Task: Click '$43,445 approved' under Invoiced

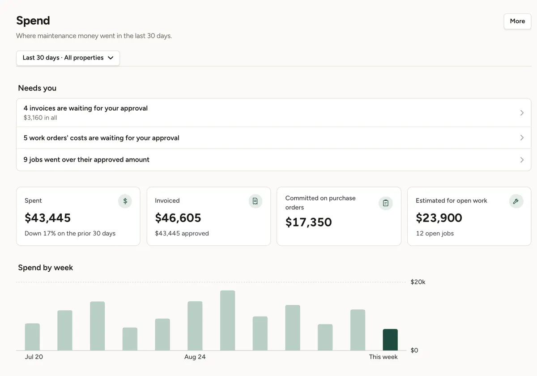Action: (182, 233)
